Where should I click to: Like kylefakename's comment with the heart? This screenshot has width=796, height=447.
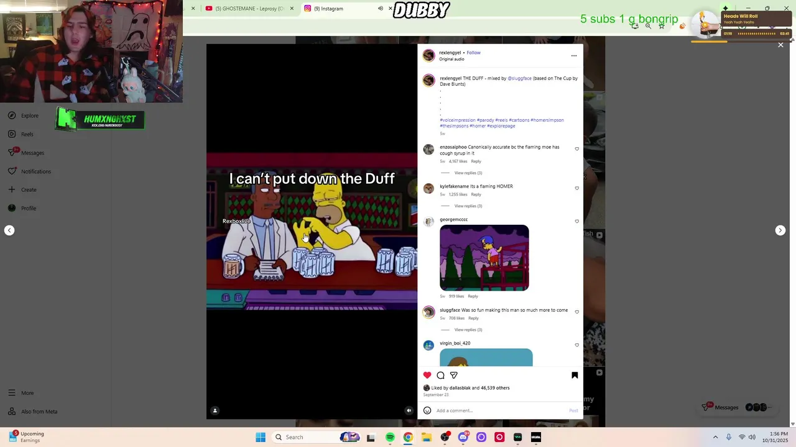pyautogui.click(x=576, y=188)
